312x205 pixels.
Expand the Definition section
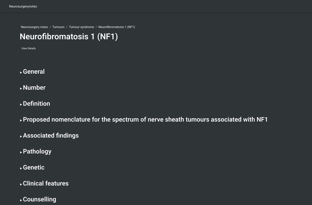[36, 104]
